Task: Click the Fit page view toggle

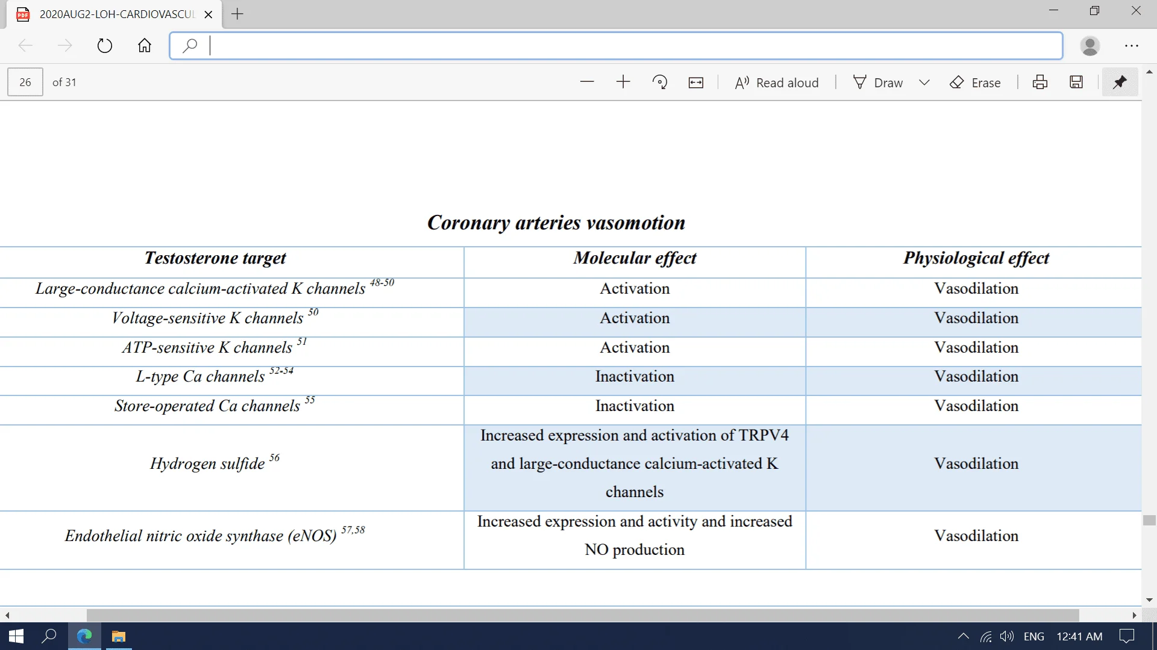Action: click(x=697, y=82)
